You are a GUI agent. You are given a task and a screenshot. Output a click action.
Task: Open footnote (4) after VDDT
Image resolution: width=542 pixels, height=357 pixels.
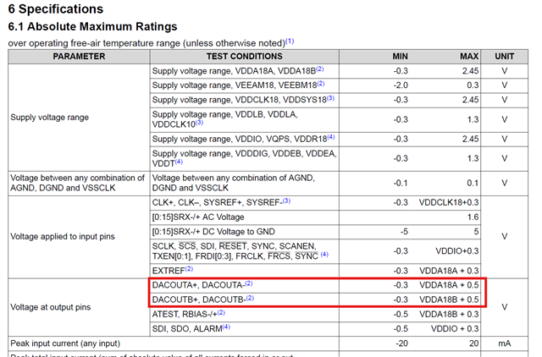[179, 162]
